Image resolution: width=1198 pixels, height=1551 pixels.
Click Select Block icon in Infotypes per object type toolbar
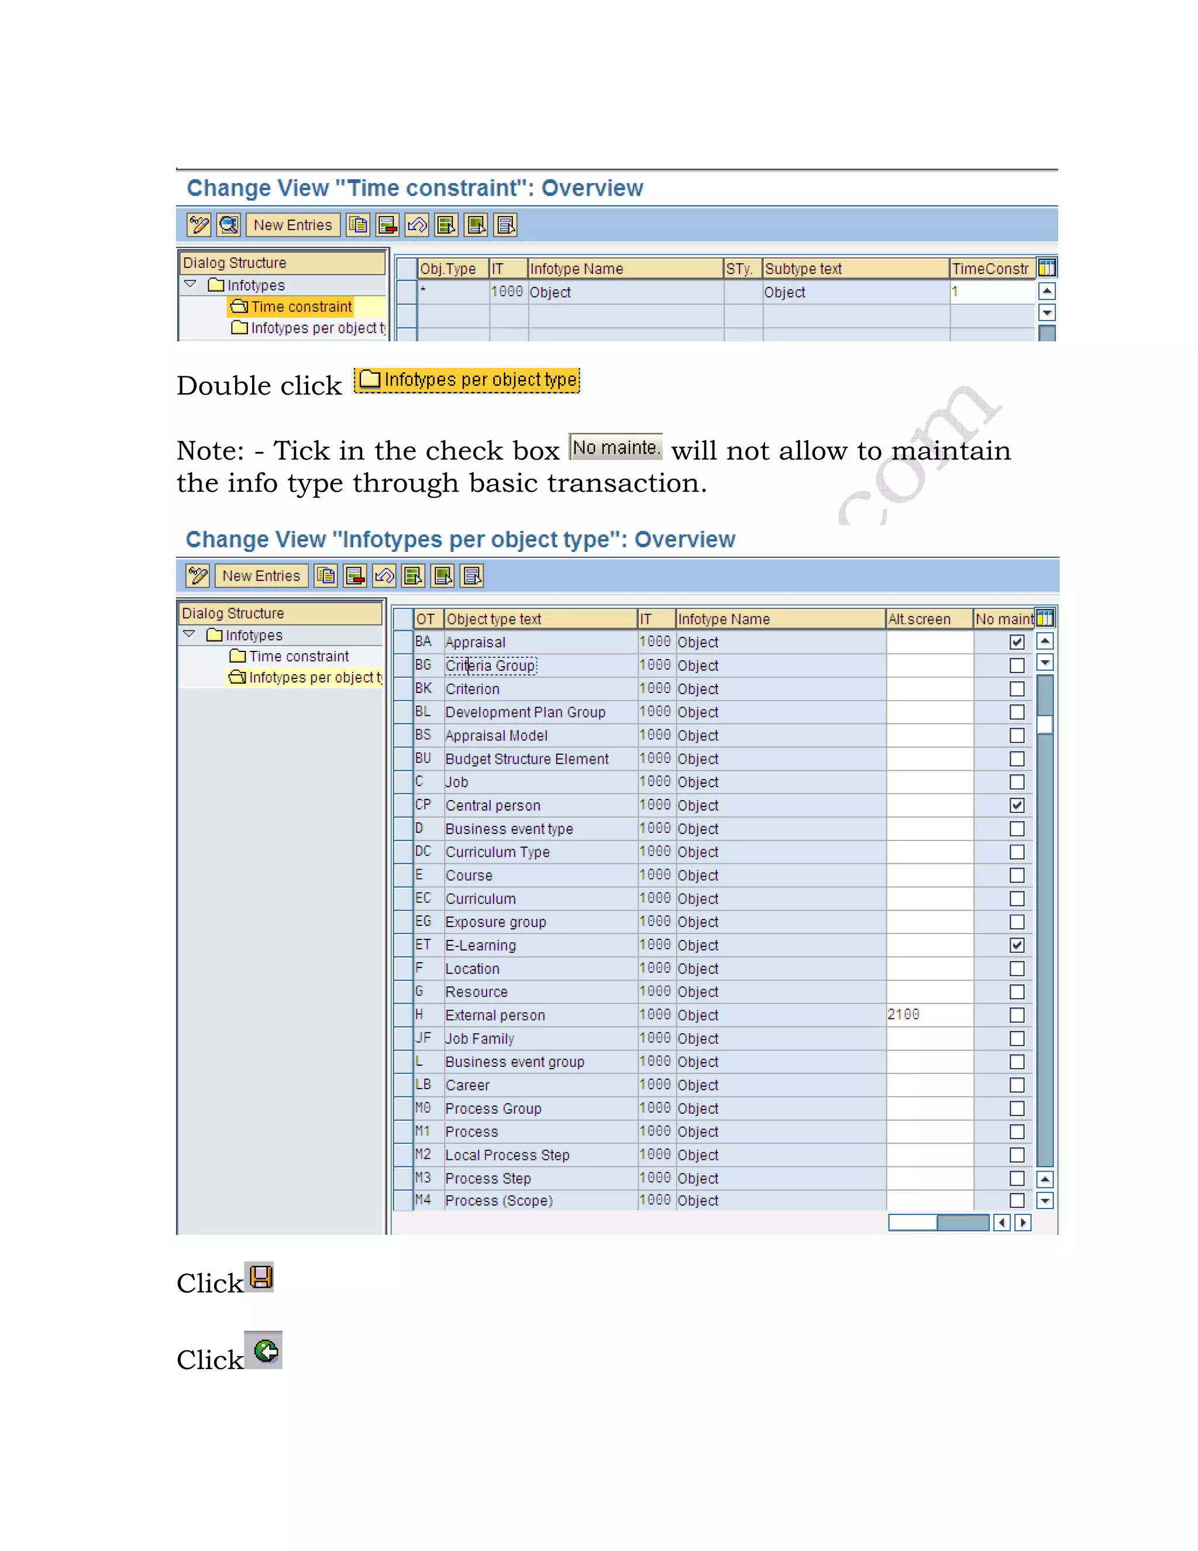pyautogui.click(x=443, y=575)
